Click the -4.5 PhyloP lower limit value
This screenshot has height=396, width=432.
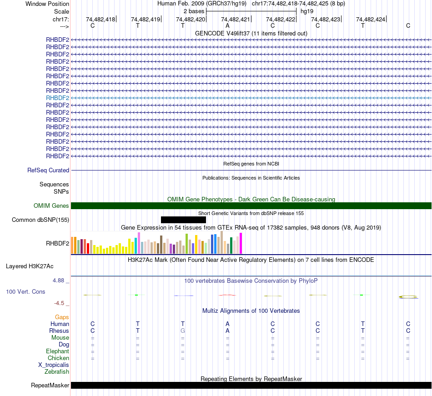(x=59, y=303)
